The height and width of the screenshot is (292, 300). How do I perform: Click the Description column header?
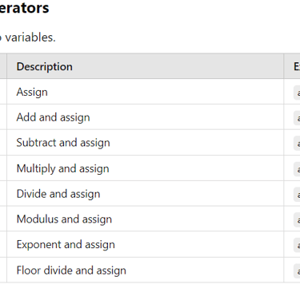(45, 66)
